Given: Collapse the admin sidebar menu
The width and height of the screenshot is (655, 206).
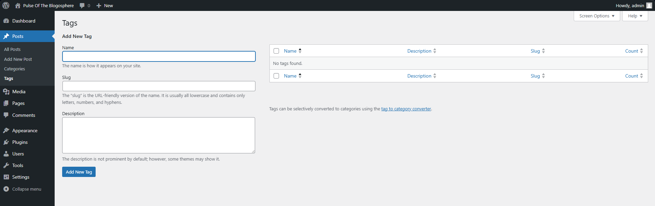Looking at the screenshot, I should click(x=23, y=189).
